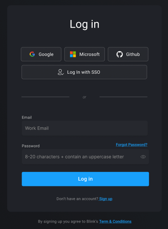Click the Github octocat icon

pos(120,54)
